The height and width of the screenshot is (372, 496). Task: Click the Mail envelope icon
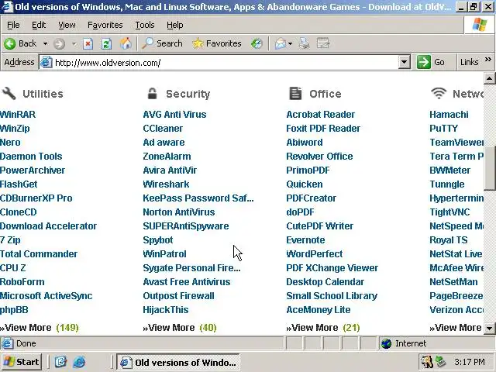(x=281, y=43)
